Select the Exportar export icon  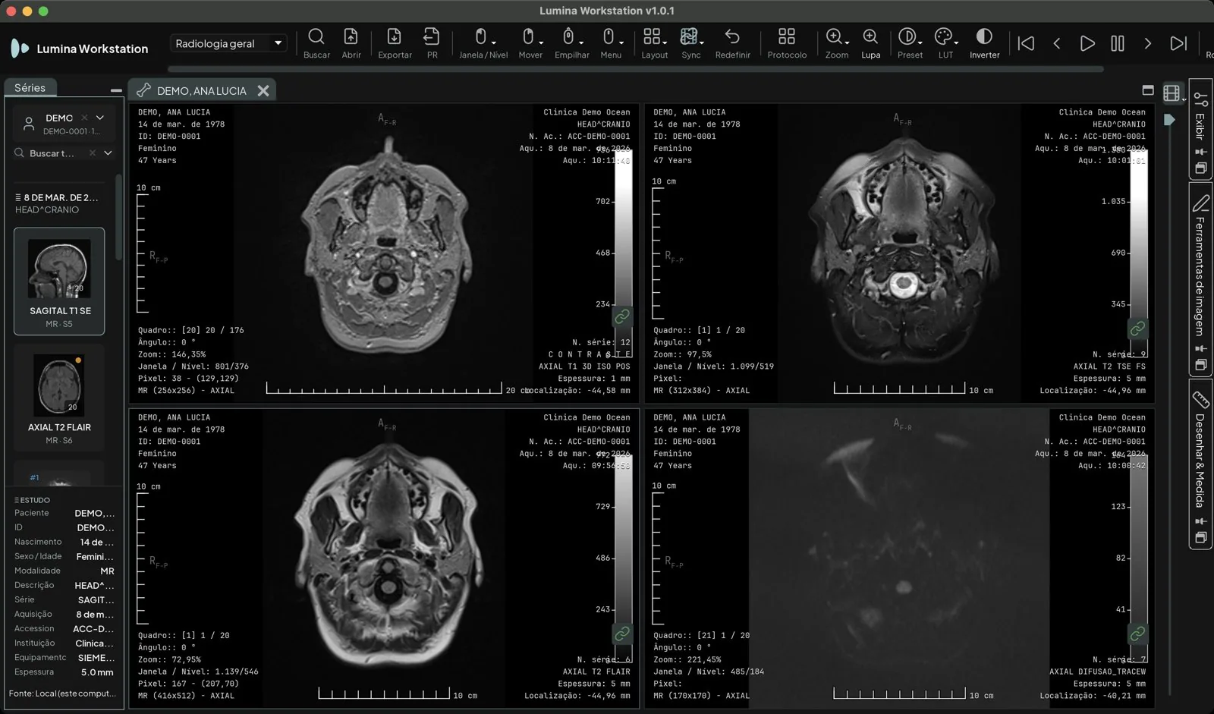click(395, 43)
